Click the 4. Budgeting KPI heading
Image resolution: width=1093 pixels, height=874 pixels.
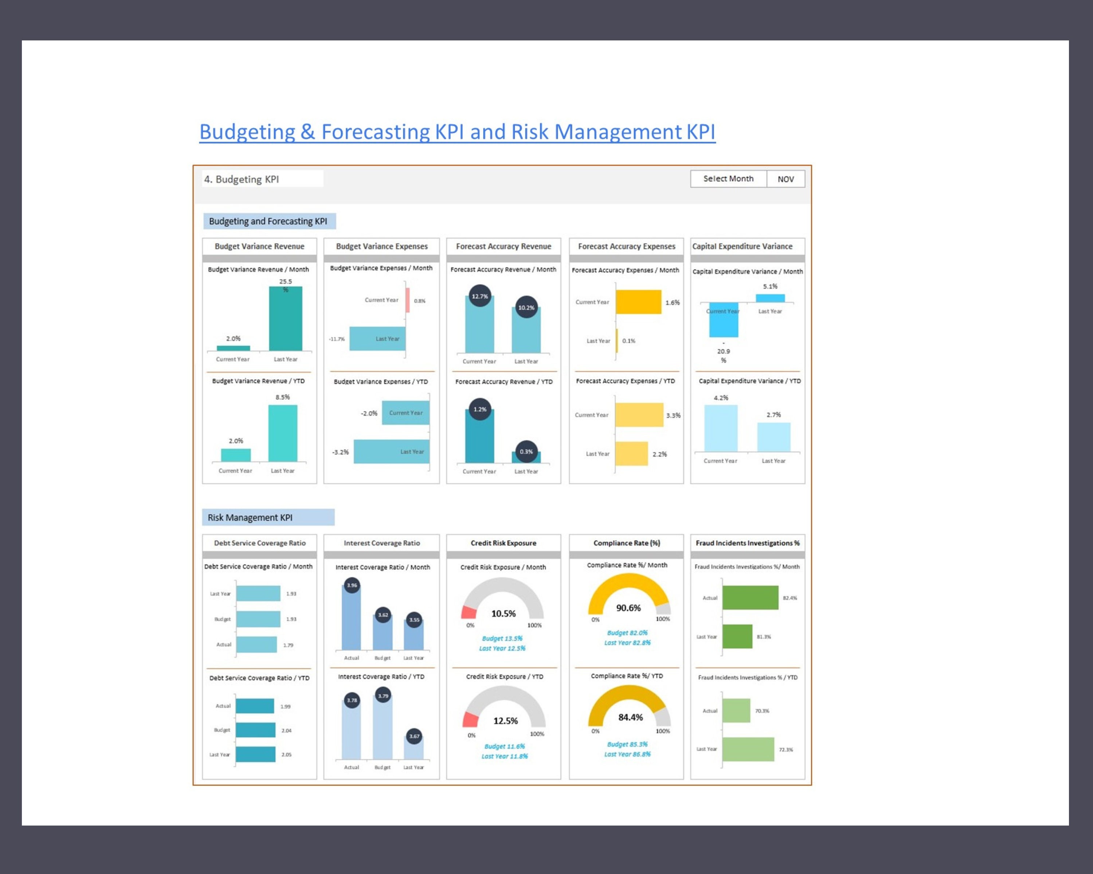pos(241,180)
